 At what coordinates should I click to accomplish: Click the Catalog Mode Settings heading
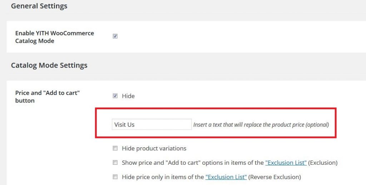49,65
